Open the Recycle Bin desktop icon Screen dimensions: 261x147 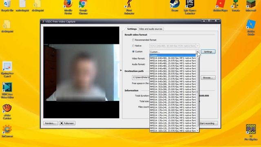tap(7, 6)
